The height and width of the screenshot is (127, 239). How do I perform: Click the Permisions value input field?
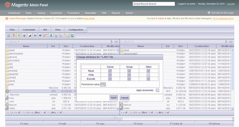[x=103, y=85]
